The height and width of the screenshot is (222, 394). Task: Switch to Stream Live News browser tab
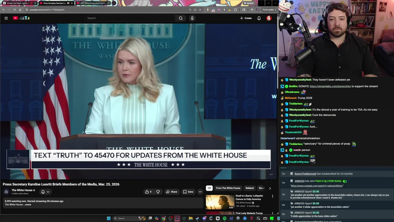tap(19, 3)
